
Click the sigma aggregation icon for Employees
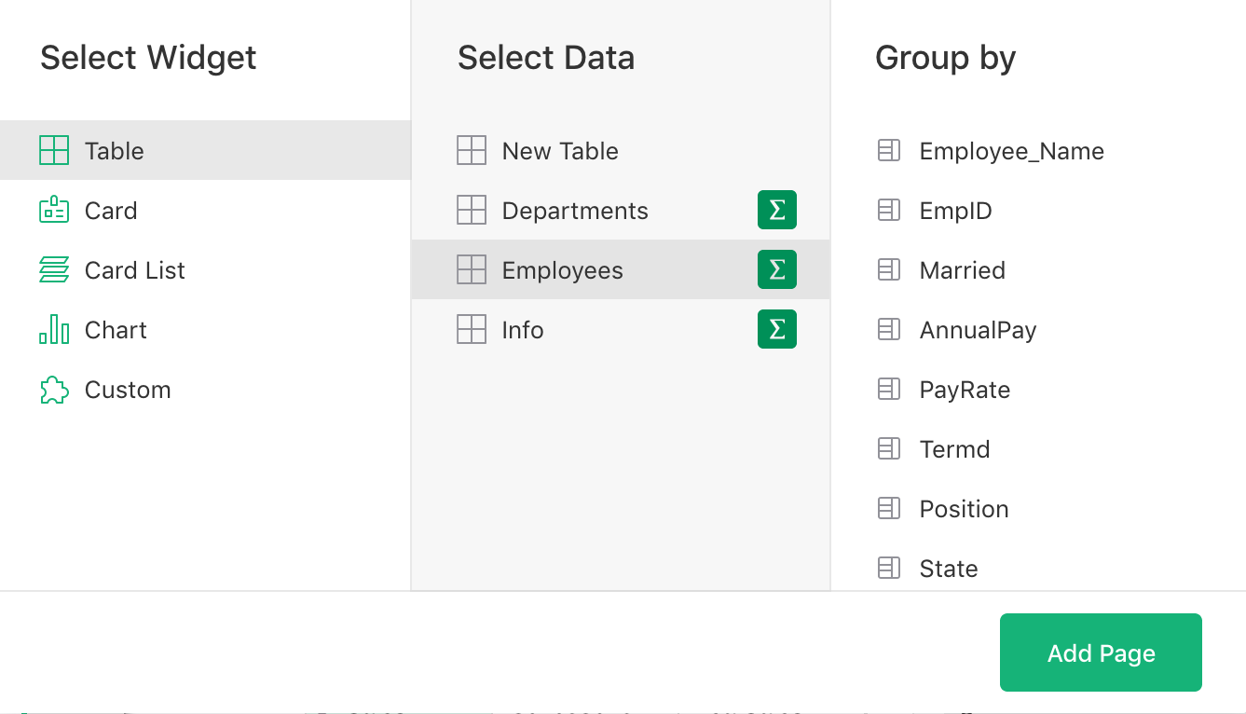click(x=776, y=269)
